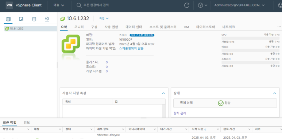Switch to the 데이터스토어 tab

(x=205, y=27)
